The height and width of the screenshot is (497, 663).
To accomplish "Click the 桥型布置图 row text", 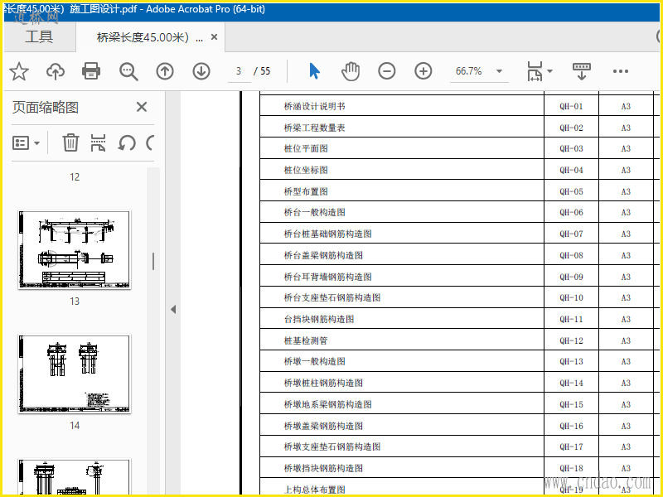I will coord(306,191).
